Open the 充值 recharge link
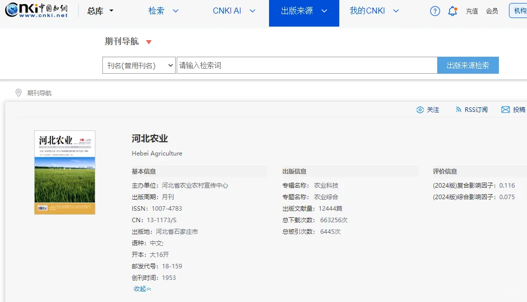The width and height of the screenshot is (527, 302). pyautogui.click(x=472, y=11)
